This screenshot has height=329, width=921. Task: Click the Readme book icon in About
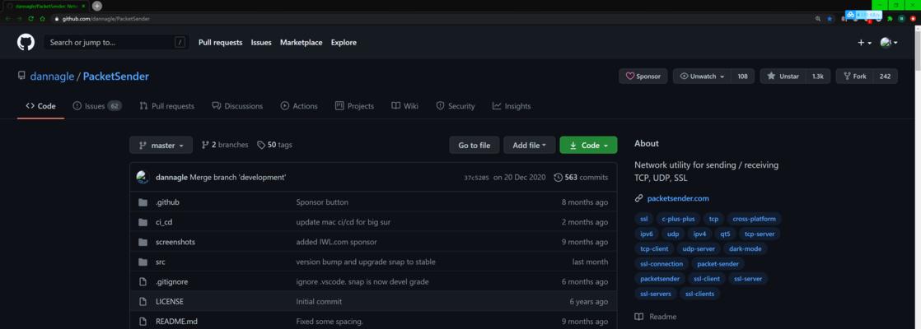pos(638,317)
